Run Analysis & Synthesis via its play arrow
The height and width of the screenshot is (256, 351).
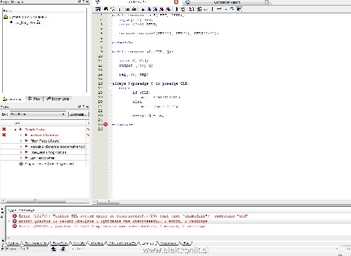click(27, 135)
